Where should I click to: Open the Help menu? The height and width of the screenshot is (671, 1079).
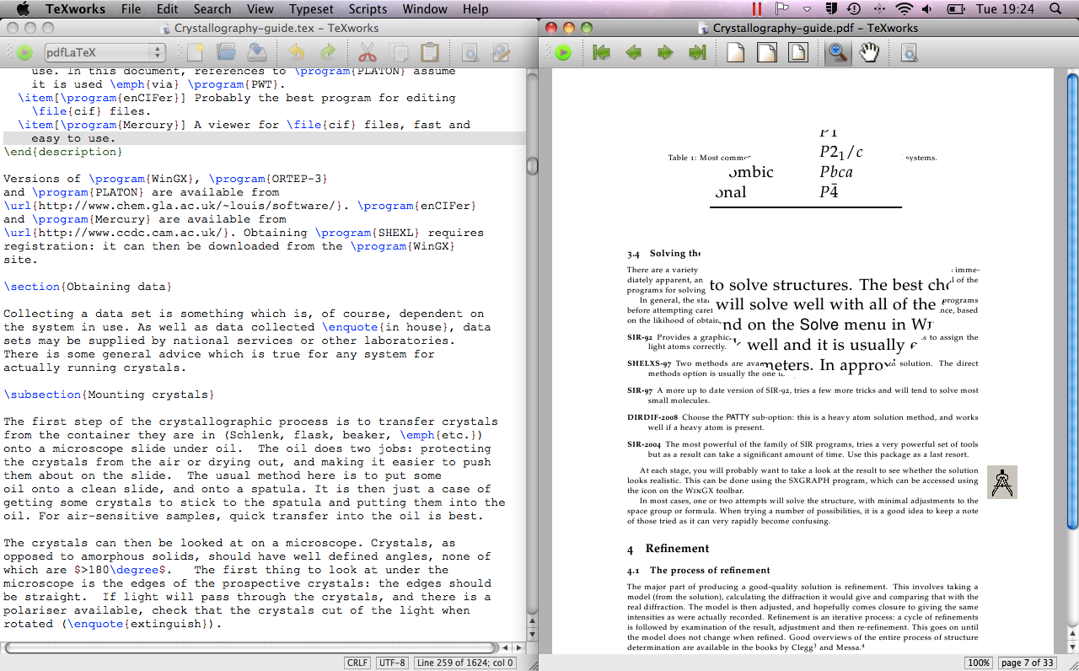(x=475, y=9)
